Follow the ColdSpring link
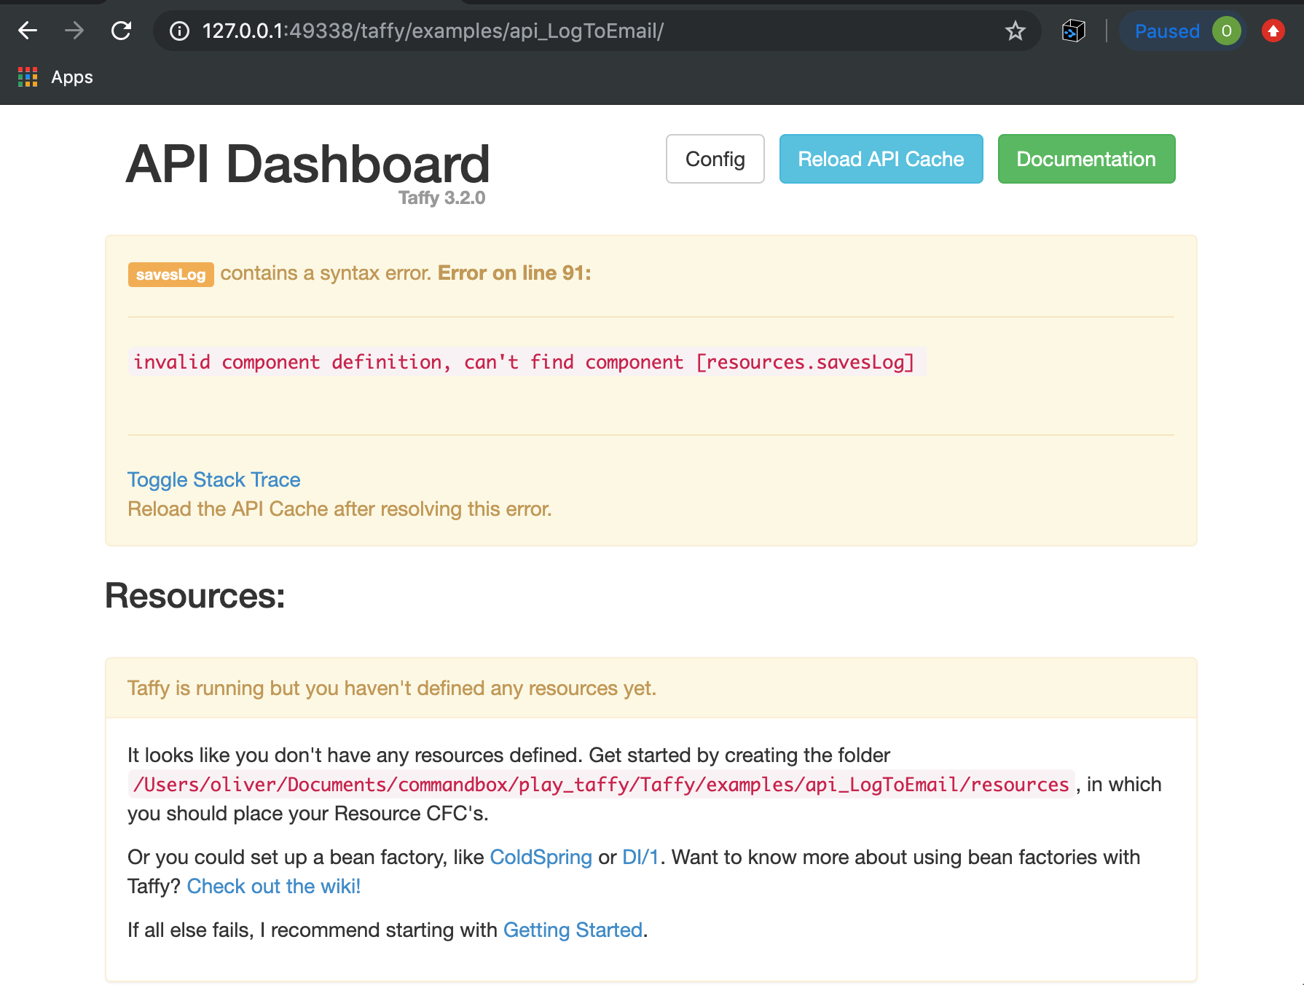The image size is (1304, 985). 541,857
